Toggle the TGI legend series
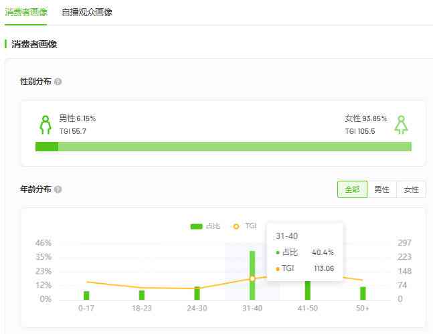The image size is (433, 334). (x=245, y=226)
